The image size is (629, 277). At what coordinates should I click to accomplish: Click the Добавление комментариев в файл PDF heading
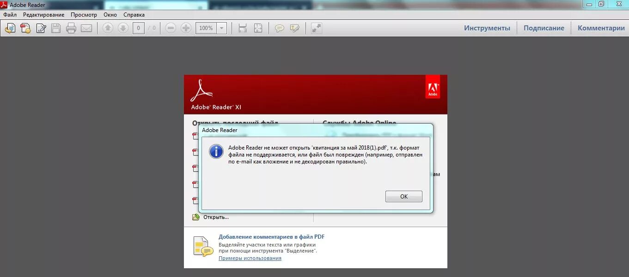(272, 236)
